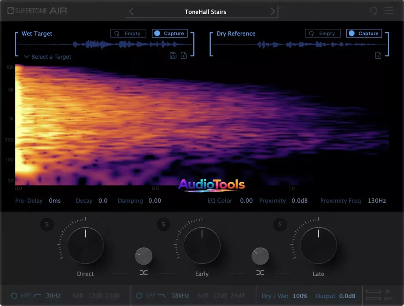Toggle the HPF filter on
Screen dimensions: 404x306
(14, 296)
